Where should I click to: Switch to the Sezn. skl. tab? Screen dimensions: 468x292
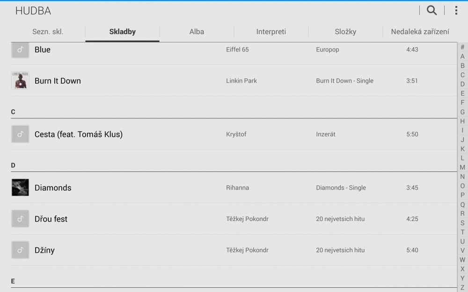[48, 31]
